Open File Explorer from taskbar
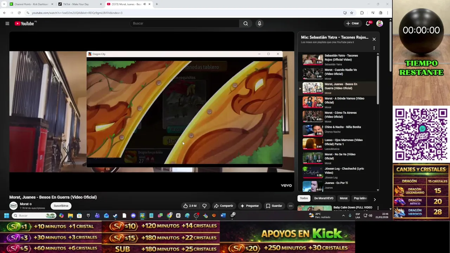The width and height of the screenshot is (450, 253). pyautogui.click(x=70, y=215)
